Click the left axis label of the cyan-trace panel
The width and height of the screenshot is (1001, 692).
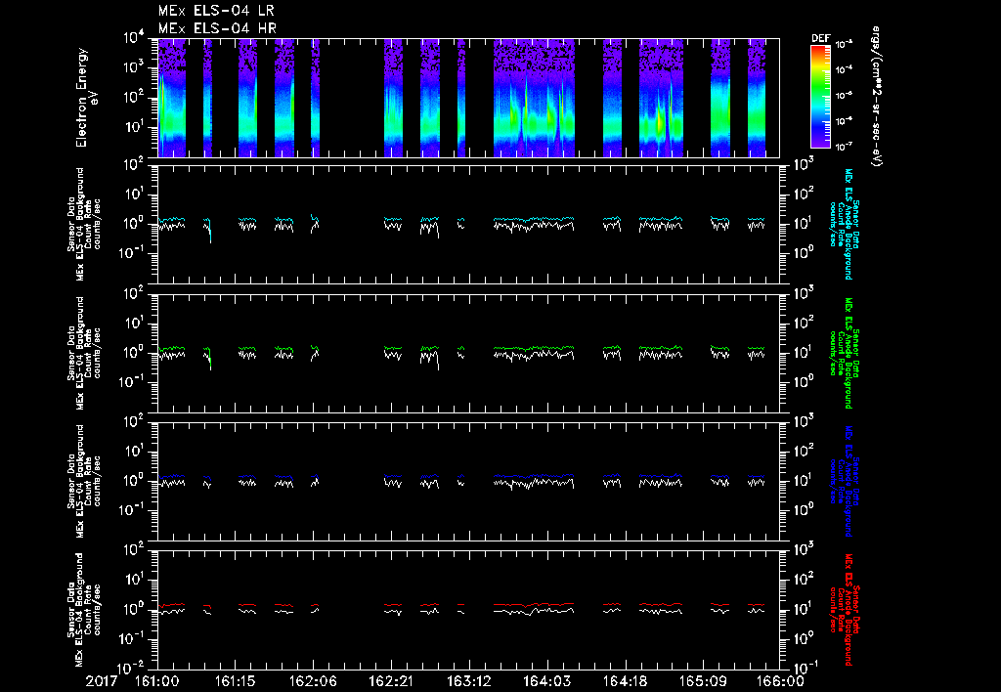point(84,224)
